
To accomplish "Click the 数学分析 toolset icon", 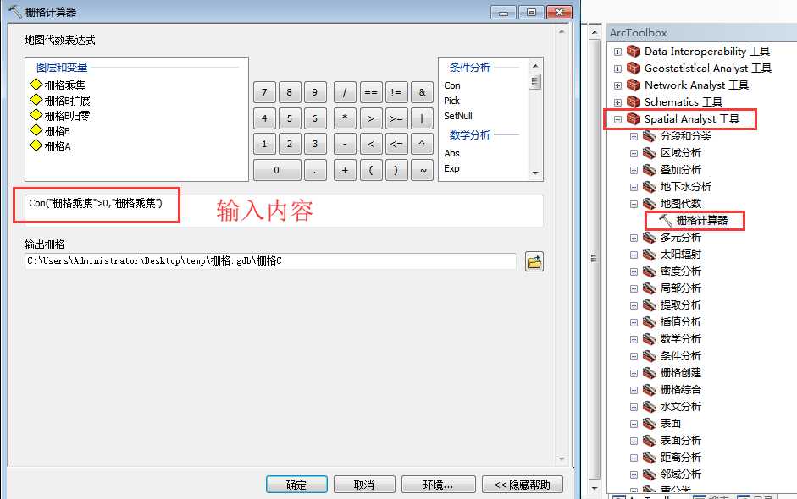I will (649, 339).
